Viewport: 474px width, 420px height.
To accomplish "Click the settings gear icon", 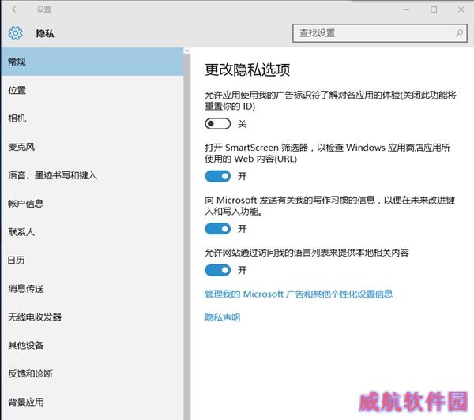I will [15, 33].
